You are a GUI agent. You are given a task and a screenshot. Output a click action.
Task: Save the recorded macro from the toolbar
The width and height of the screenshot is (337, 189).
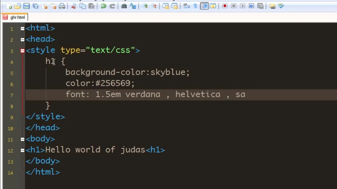(260, 6)
